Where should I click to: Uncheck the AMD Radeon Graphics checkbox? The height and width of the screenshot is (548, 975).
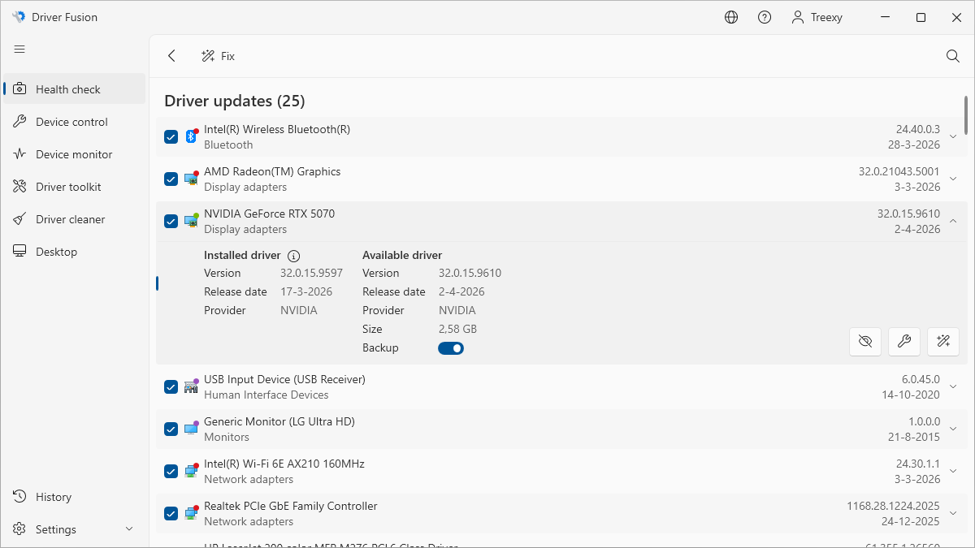171,179
